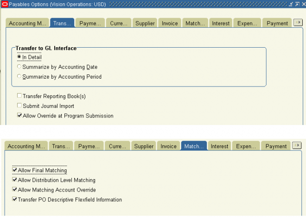
Task: Switch to Accounting M... tab in upper panel
Action: pos(27,23)
